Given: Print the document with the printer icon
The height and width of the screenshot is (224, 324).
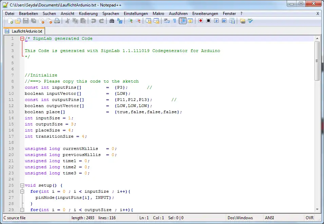Looking at the screenshot, I should [57, 21].
